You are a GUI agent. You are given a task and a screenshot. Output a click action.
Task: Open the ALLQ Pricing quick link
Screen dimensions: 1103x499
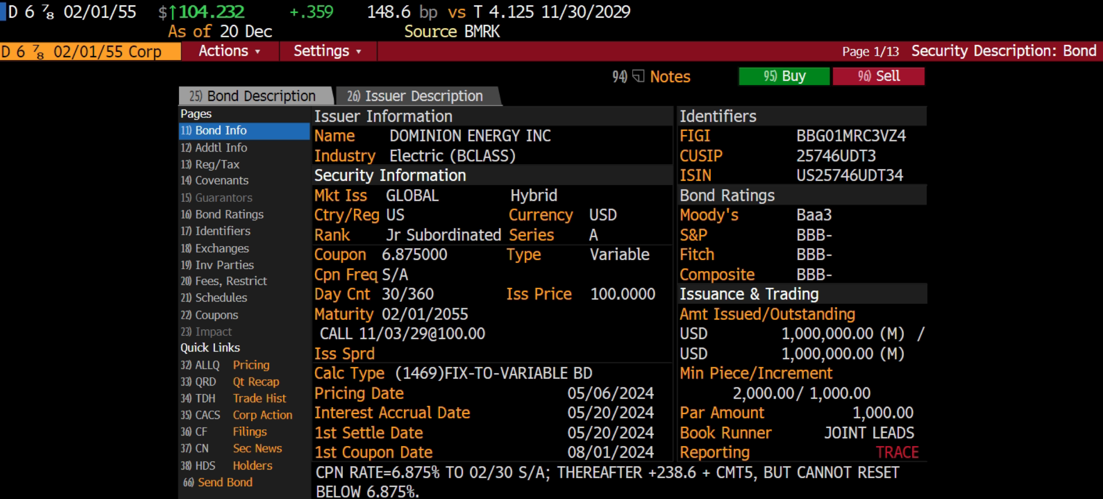(225, 365)
